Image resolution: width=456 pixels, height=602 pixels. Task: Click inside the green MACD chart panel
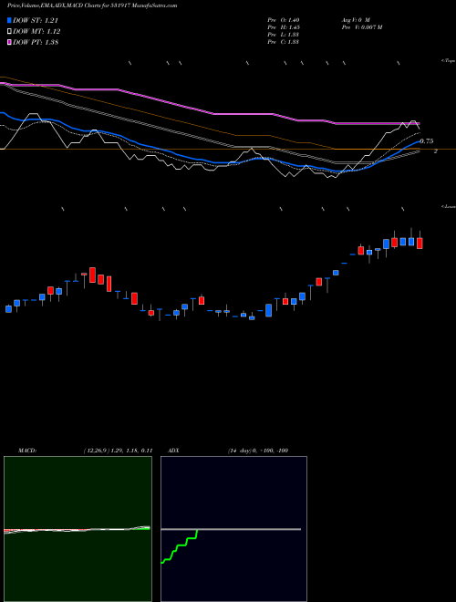tap(78, 529)
